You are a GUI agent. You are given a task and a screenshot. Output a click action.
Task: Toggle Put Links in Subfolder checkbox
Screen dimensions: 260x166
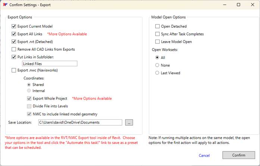(x=14, y=57)
